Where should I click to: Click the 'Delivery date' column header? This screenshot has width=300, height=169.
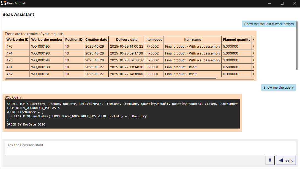[127, 39]
